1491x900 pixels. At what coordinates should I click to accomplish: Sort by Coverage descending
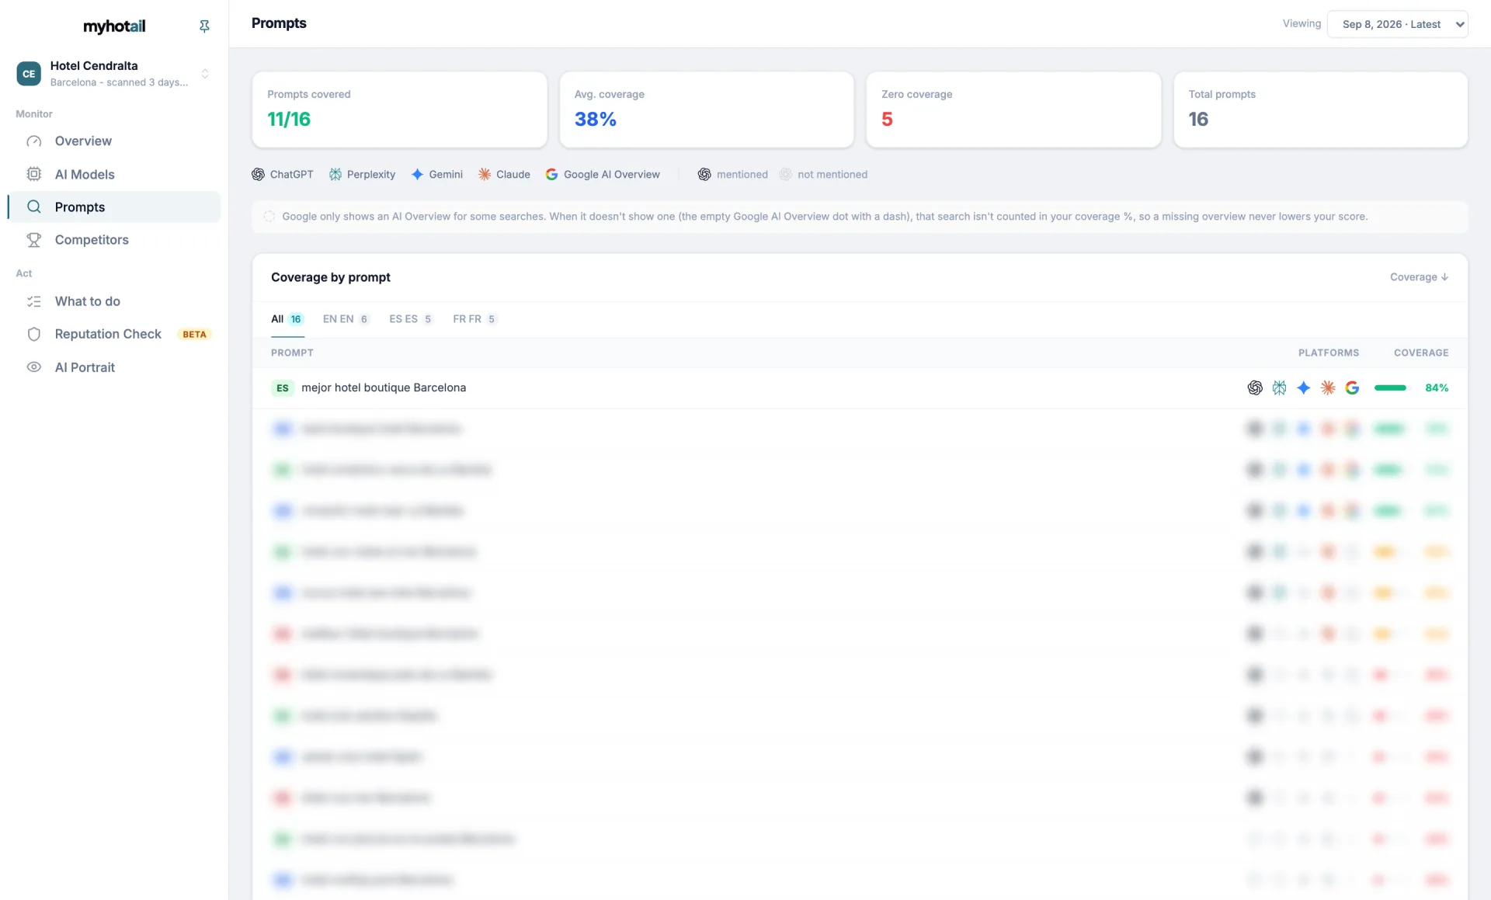point(1419,277)
